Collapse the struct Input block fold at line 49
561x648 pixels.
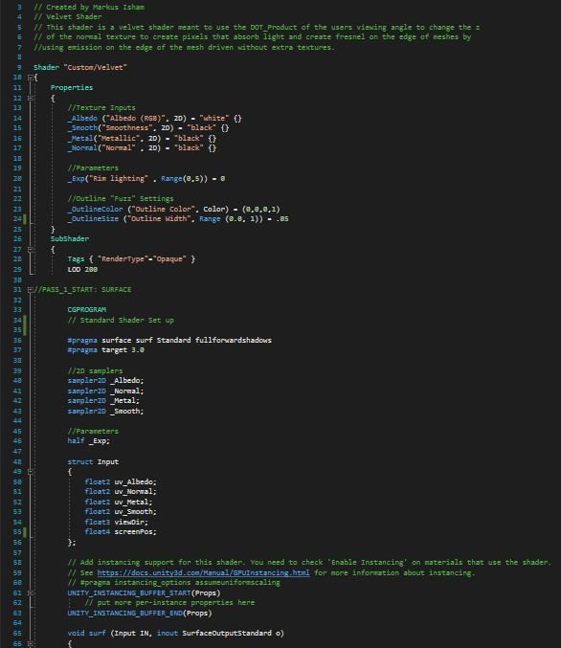31,472
